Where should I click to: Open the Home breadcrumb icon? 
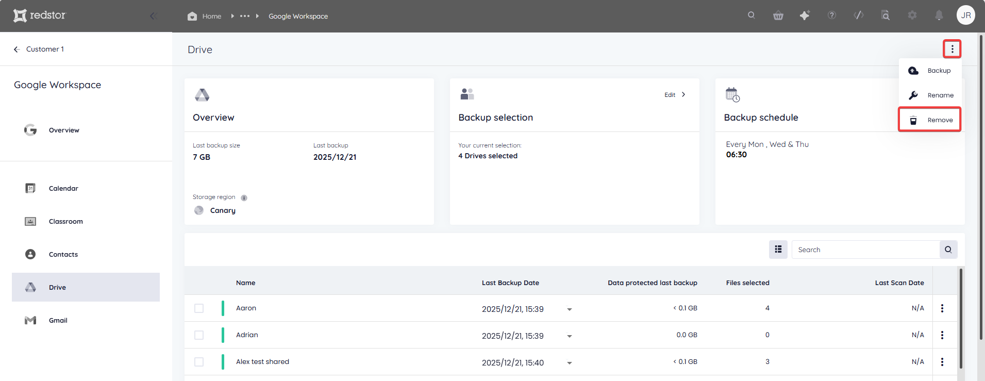point(192,16)
